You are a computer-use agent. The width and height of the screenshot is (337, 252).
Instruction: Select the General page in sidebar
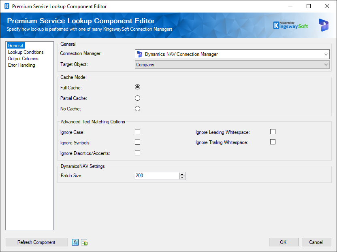[x=15, y=46]
